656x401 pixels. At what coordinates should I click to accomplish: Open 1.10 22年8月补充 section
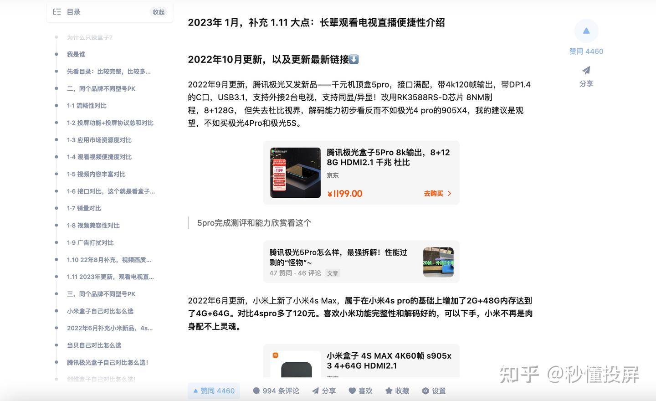coord(109,260)
